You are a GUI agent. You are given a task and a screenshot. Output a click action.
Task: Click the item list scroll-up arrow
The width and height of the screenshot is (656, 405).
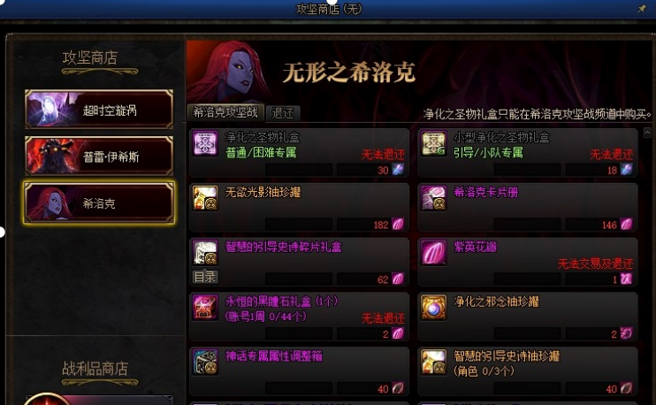point(647,133)
